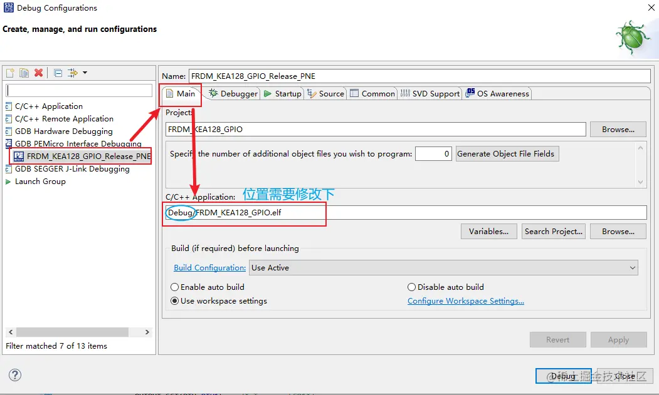Click the tree scrollbar right arrow
This screenshot has width=659, height=395.
pos(147,332)
